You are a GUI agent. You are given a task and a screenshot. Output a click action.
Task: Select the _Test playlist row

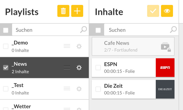click(x=44, y=89)
